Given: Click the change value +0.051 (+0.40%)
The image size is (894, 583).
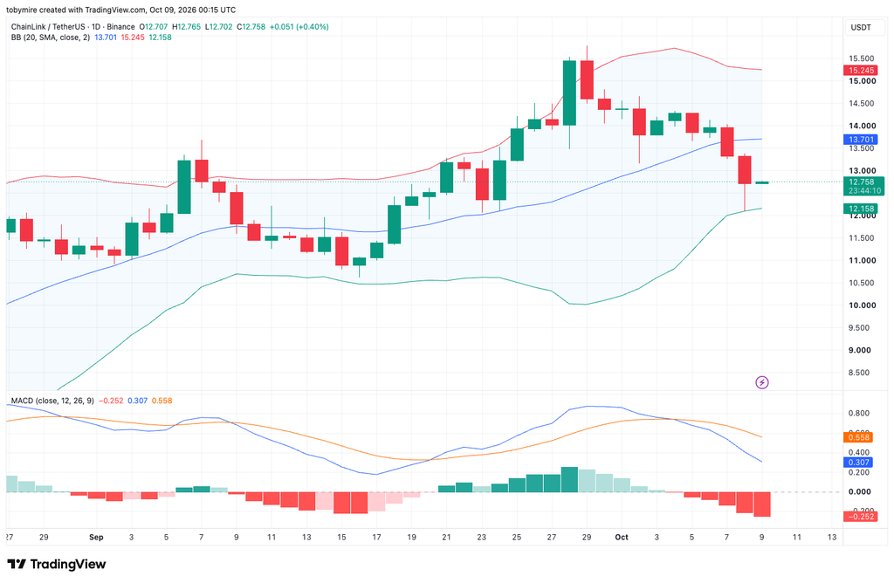Looking at the screenshot, I should coord(299,27).
